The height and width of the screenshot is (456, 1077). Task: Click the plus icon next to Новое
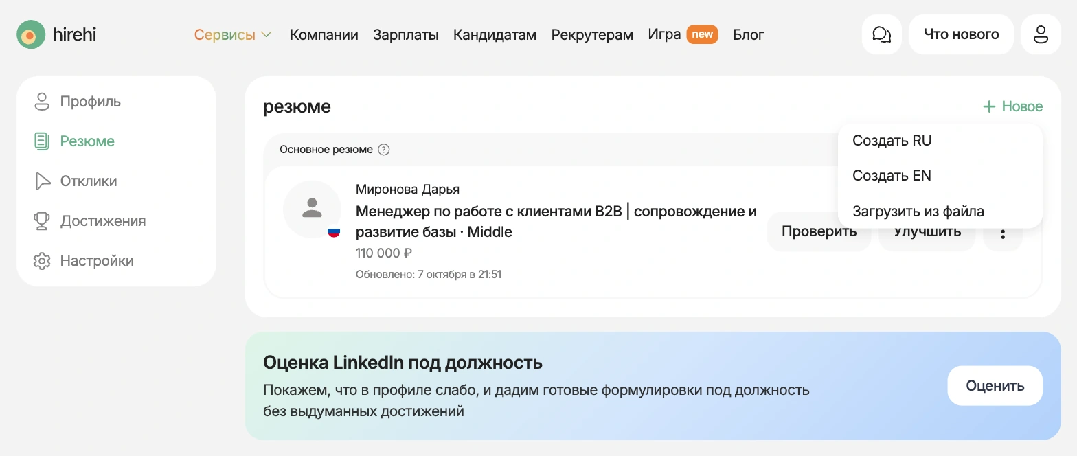click(x=989, y=106)
